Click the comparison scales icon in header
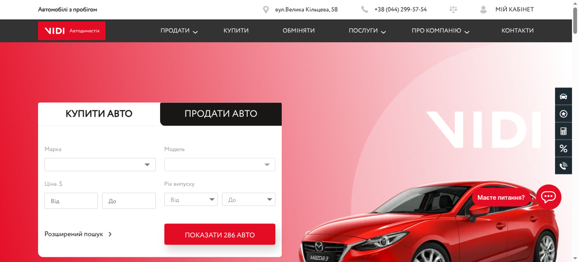Image resolution: width=578 pixels, height=262 pixels. click(x=453, y=10)
